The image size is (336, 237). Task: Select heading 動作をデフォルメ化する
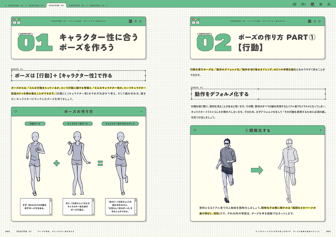[x=221, y=94]
